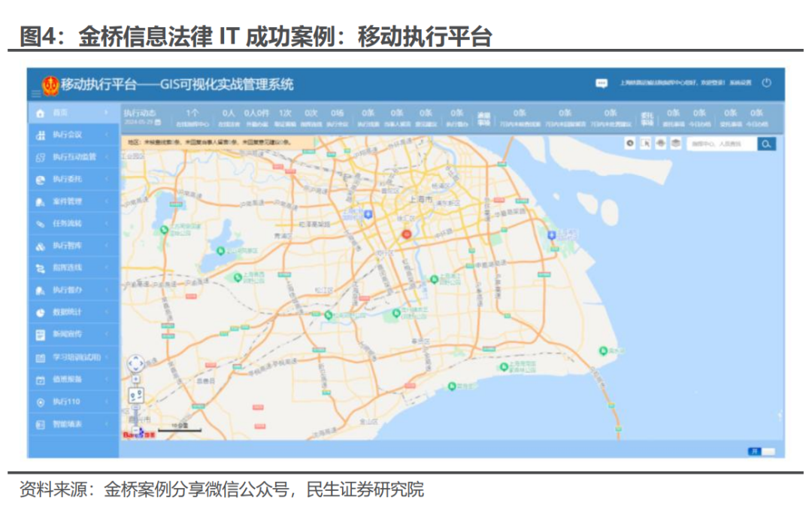
Task: Expand the 案件管理 row chevron
Action: pyautogui.click(x=107, y=202)
